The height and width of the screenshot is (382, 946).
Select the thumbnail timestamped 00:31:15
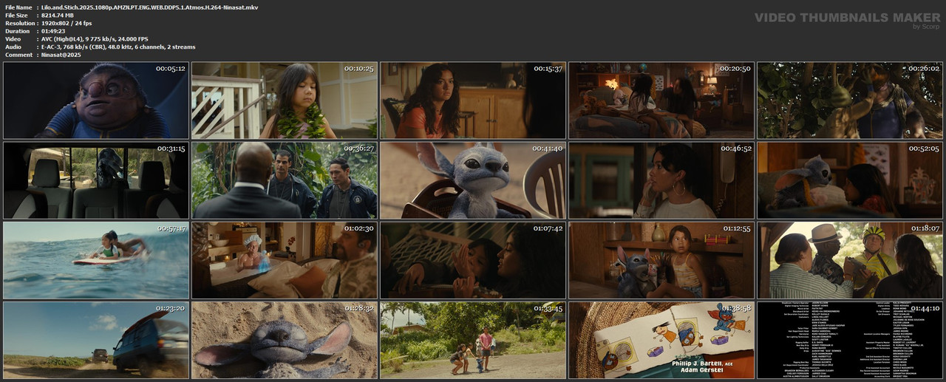click(96, 180)
